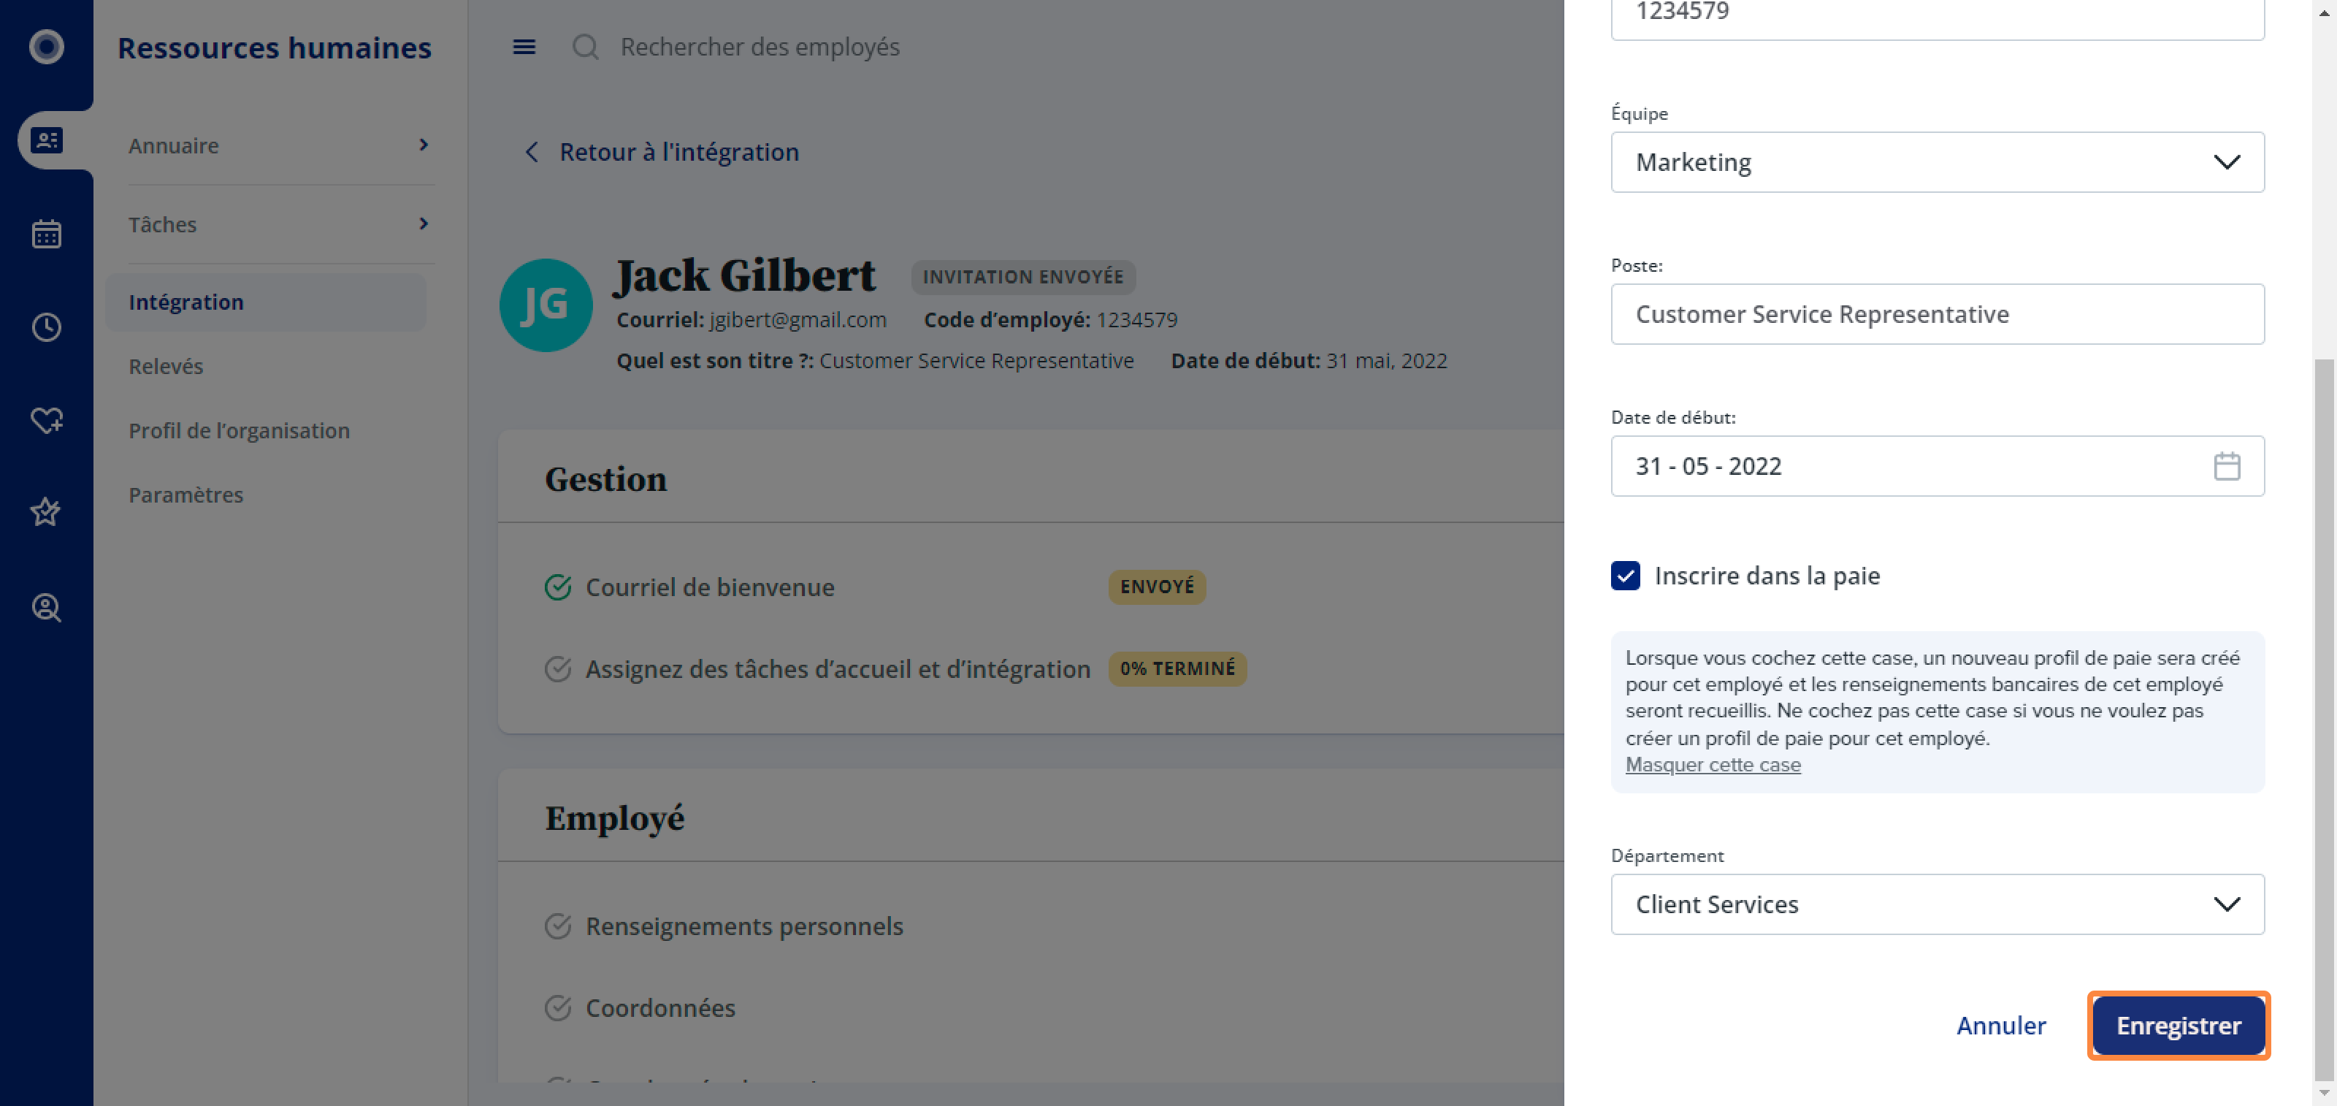The image size is (2337, 1106).
Task: Click Renseignements personnels item
Action: (x=744, y=926)
